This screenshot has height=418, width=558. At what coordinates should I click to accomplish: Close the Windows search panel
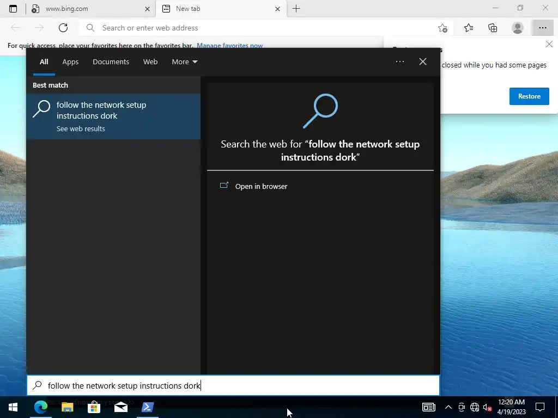[x=423, y=62]
